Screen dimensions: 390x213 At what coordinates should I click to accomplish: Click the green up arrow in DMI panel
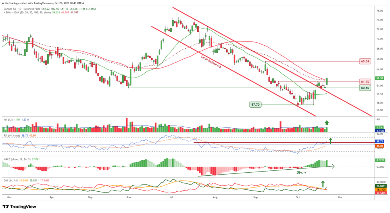[323, 184]
